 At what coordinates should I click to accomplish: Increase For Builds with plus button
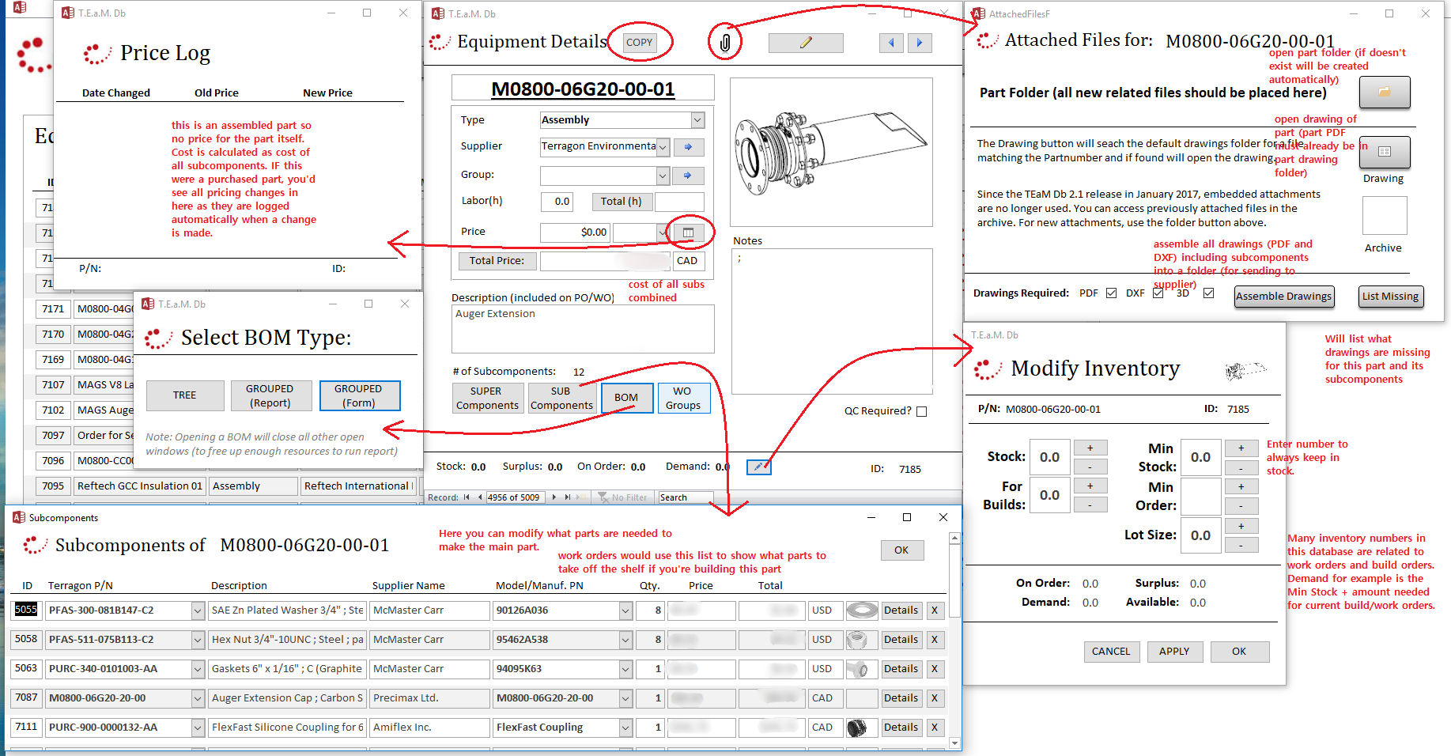pyautogui.click(x=1090, y=486)
